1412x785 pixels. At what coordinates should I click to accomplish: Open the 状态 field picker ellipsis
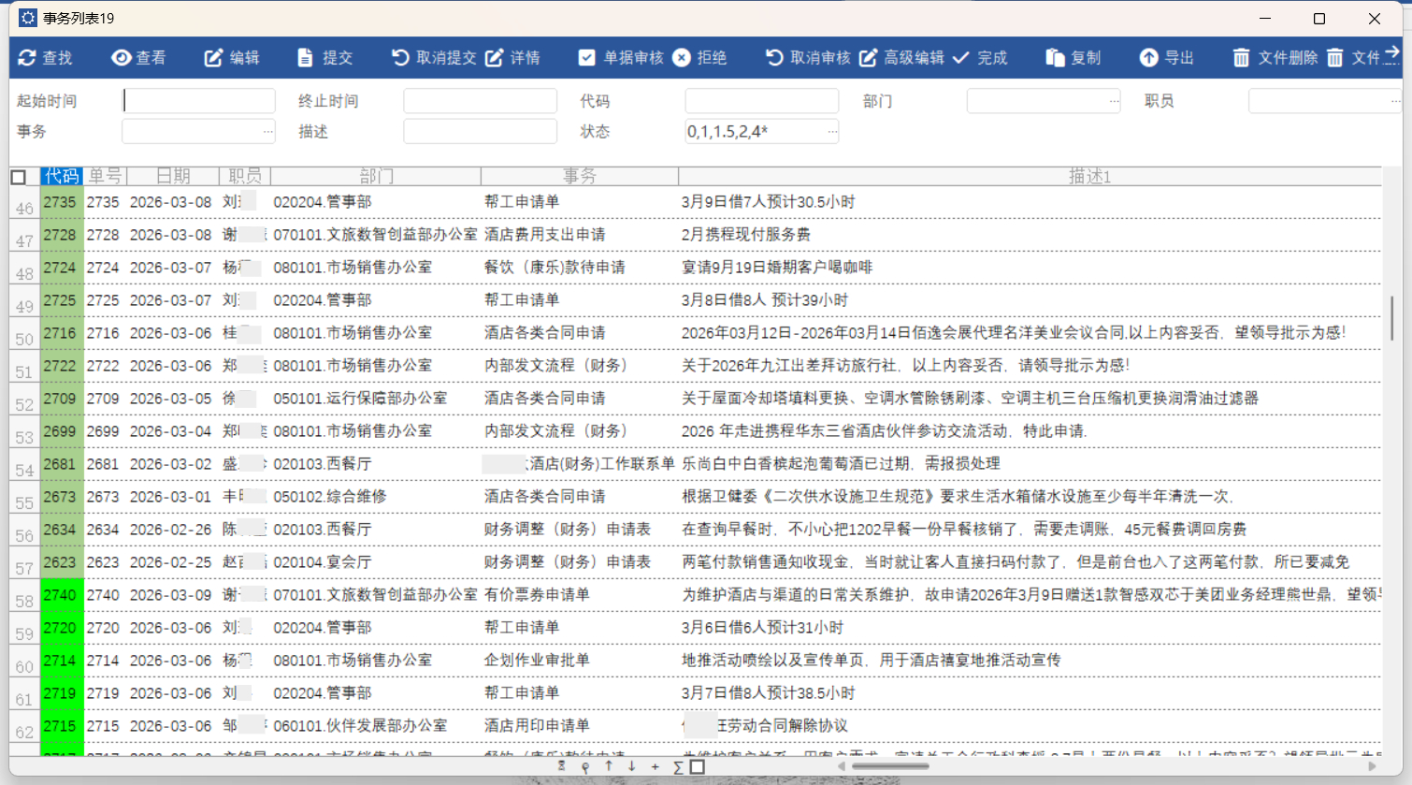click(x=831, y=132)
